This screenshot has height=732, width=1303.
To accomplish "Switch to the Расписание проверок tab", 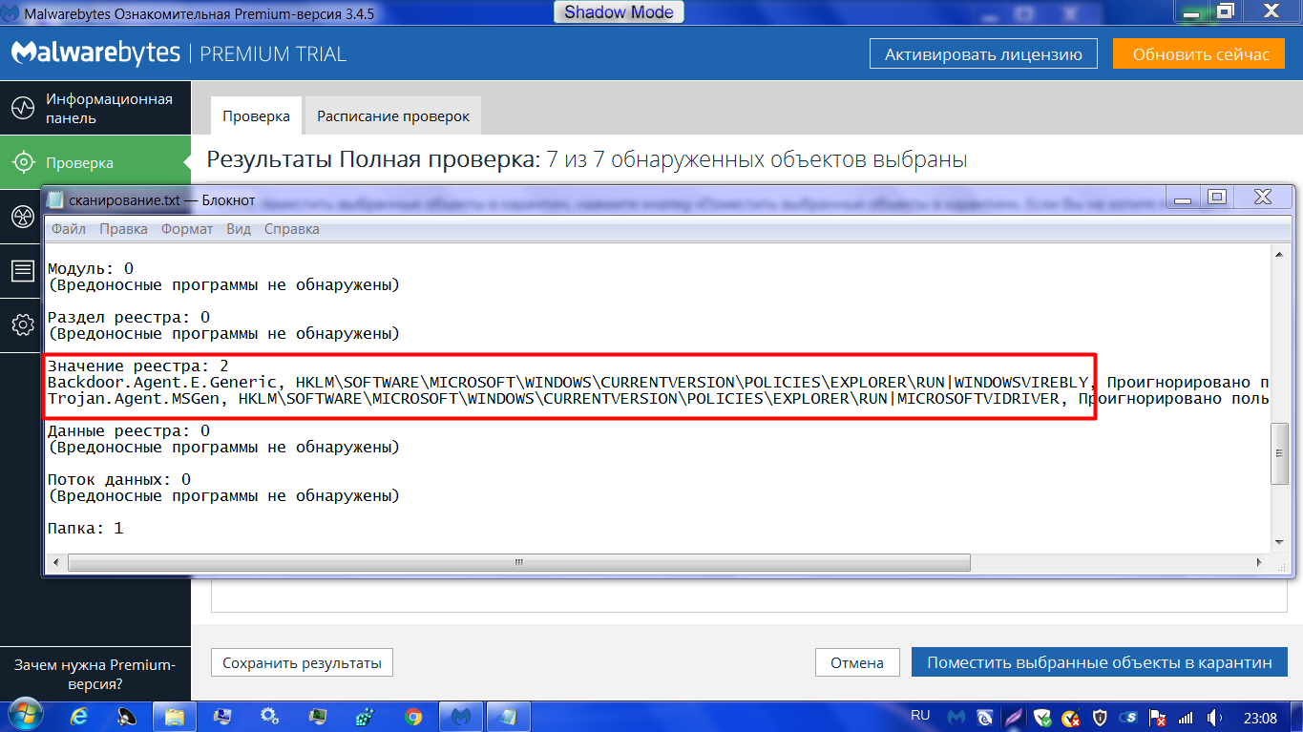I will tap(393, 115).
